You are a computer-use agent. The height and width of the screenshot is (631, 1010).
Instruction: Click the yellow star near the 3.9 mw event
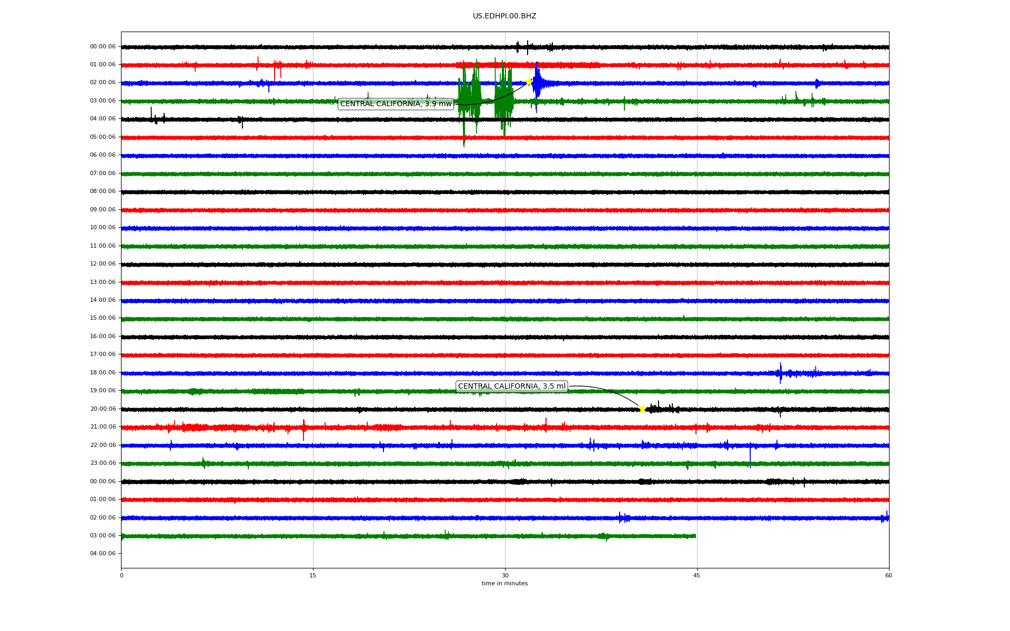529,82
